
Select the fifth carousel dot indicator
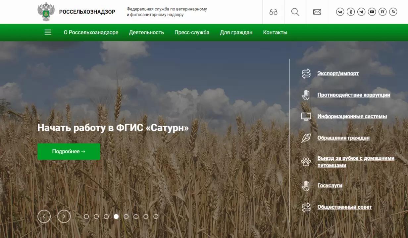click(126, 217)
